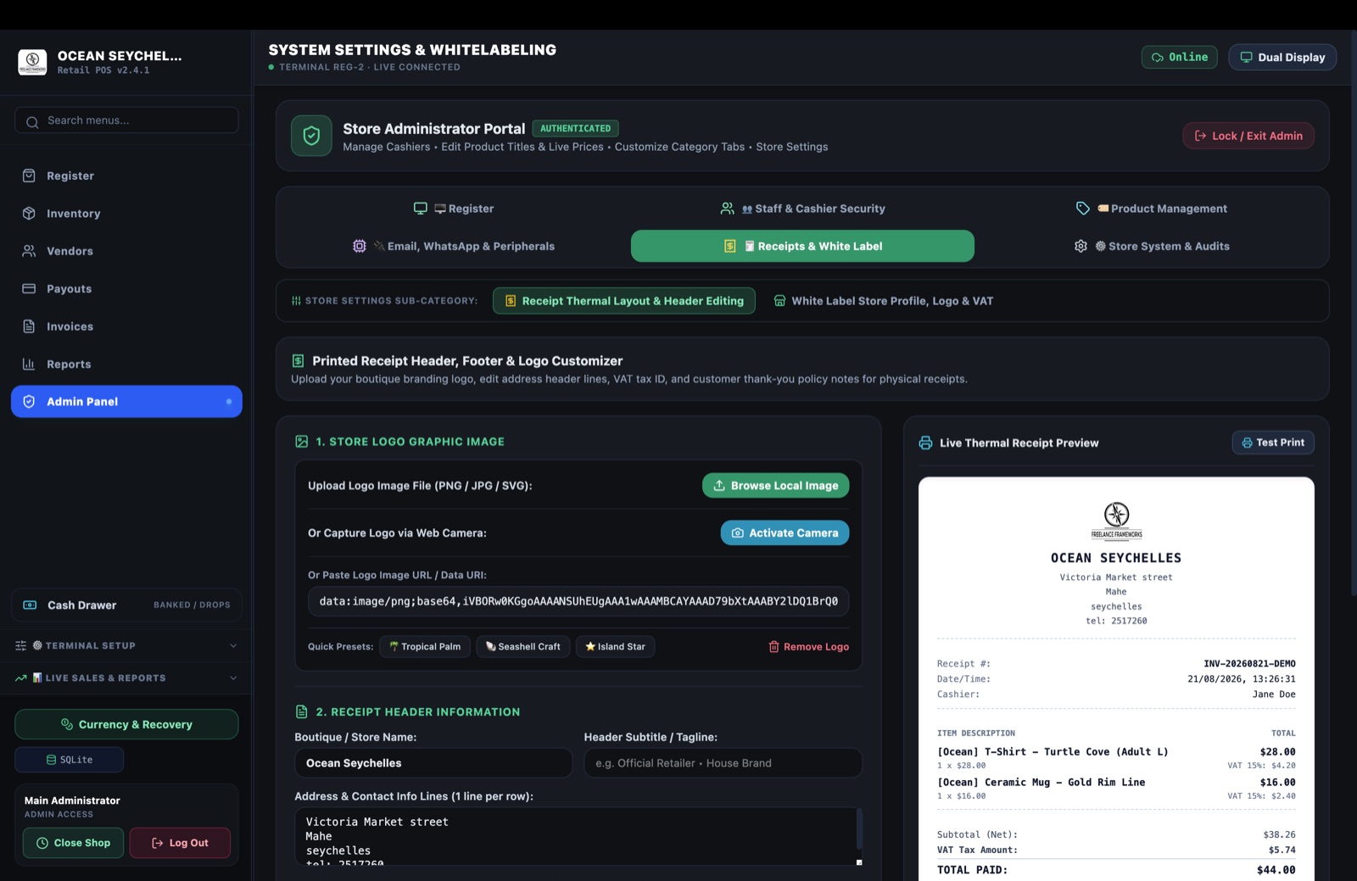This screenshot has height=881, width=1357.
Task: Click the clock icon on Close Shop
Action: (x=42, y=843)
